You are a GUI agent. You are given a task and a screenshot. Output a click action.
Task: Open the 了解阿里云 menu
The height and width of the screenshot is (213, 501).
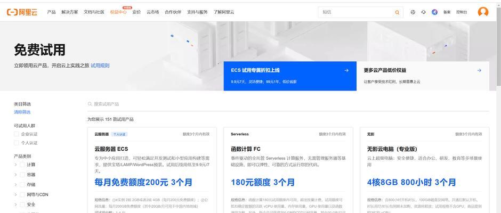[224, 12]
